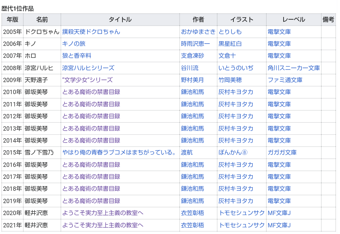Open ようこそ実力至上主義の教室へ in 2020 row
340x234 pixels.
coord(103,213)
